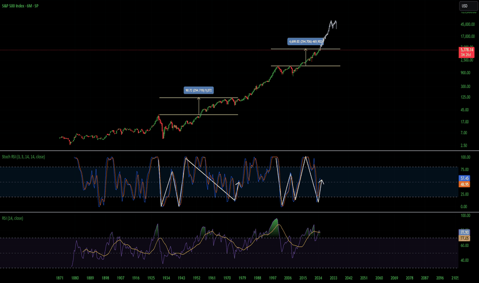This screenshot has height=283, width=479.
Task: Select the RSI (14, close) indicator legend
Action: point(12,218)
